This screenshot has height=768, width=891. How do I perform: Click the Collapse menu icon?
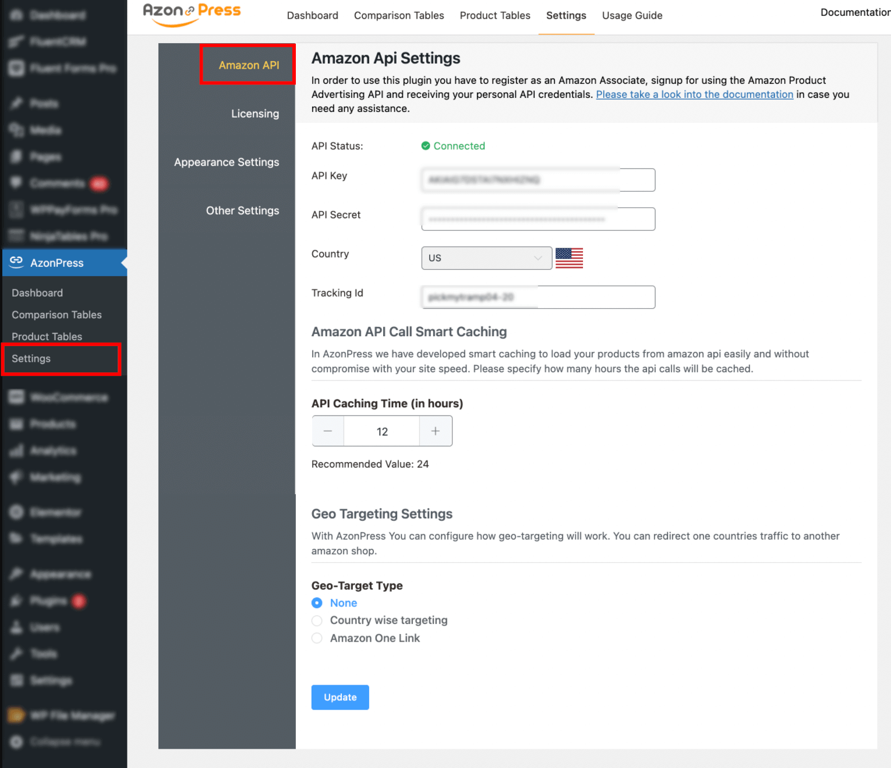(16, 742)
